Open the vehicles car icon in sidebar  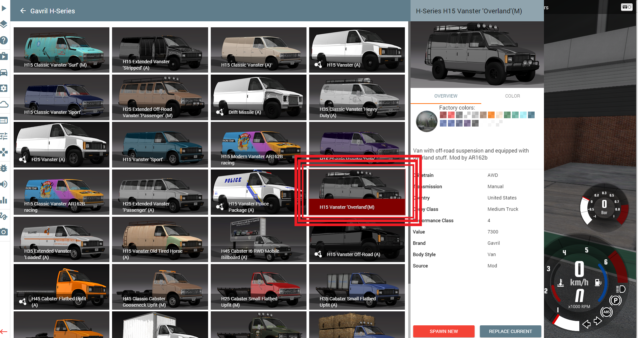(x=4, y=72)
